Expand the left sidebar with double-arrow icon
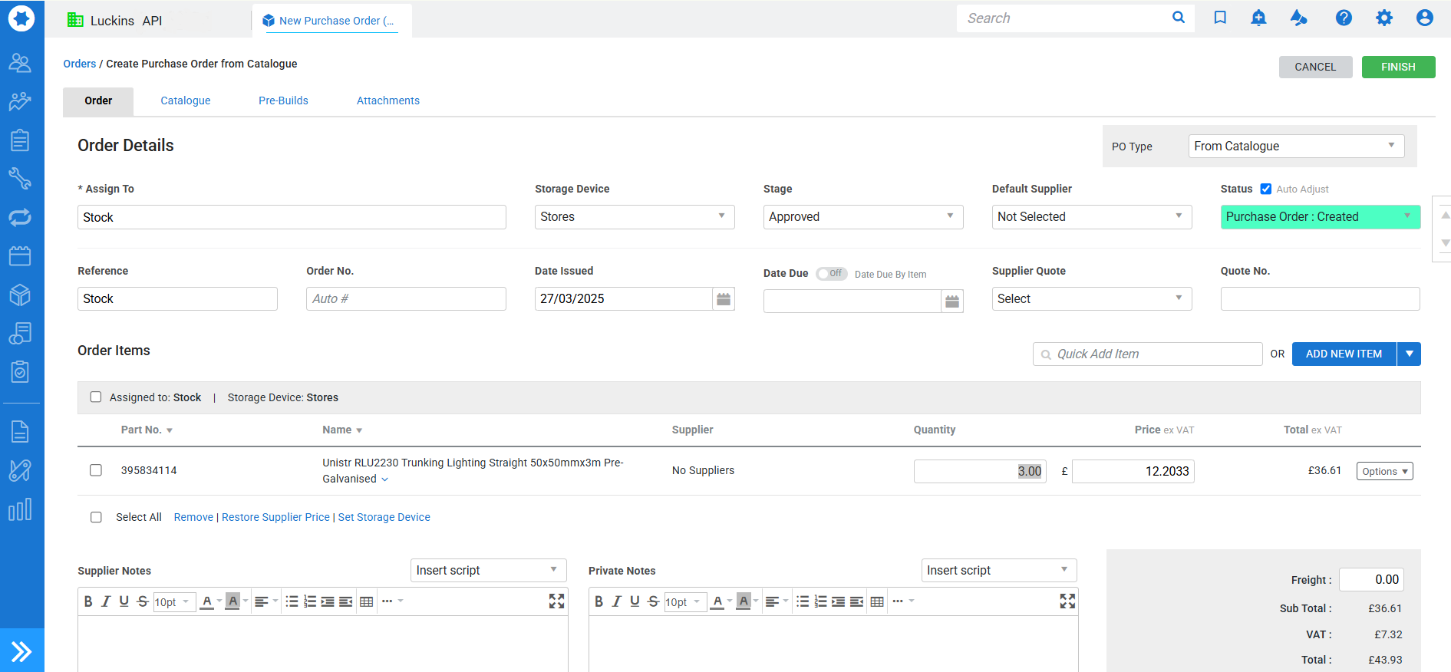 coord(21,651)
